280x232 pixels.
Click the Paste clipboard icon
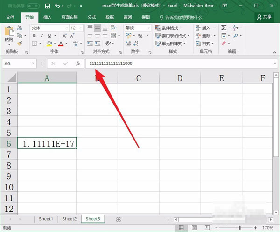tap(9, 33)
